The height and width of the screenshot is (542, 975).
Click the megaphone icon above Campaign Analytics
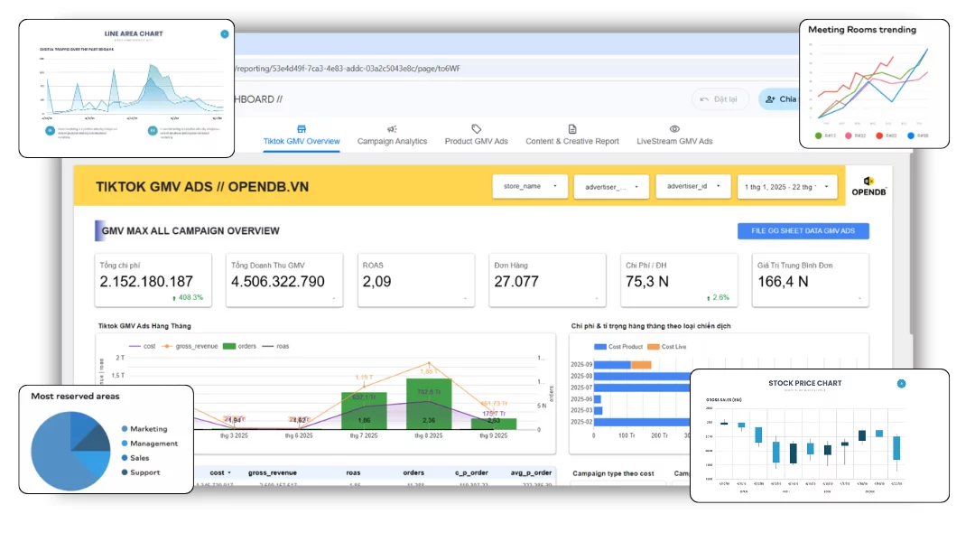point(392,129)
